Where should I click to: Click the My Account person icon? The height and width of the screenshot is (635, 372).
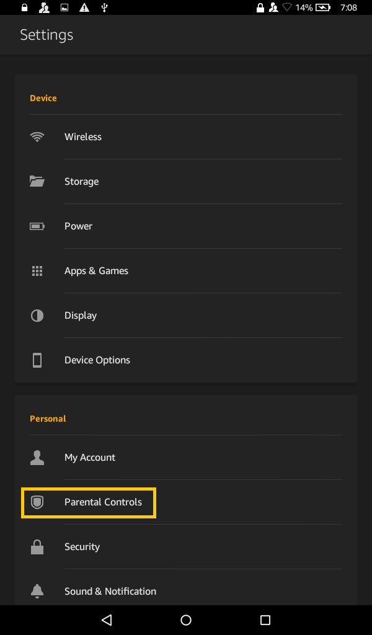click(x=37, y=457)
